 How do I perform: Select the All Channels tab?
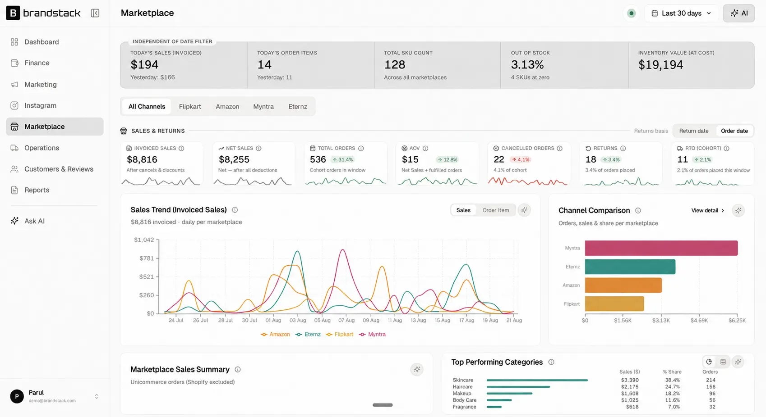[x=147, y=107]
